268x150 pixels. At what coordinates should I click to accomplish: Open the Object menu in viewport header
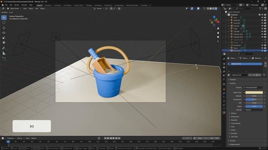pyautogui.click(x=42, y=8)
